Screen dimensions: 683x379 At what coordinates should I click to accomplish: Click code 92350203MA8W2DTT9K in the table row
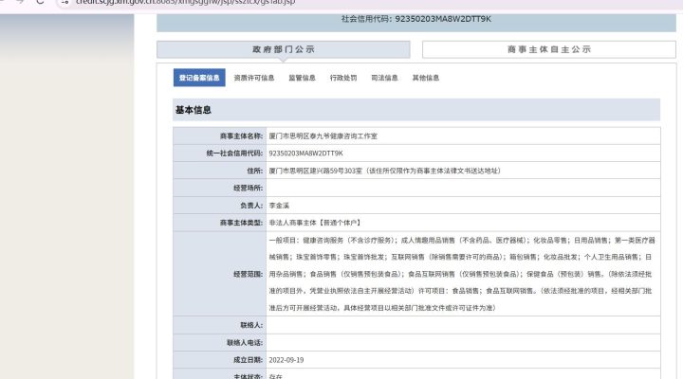[x=305, y=153]
